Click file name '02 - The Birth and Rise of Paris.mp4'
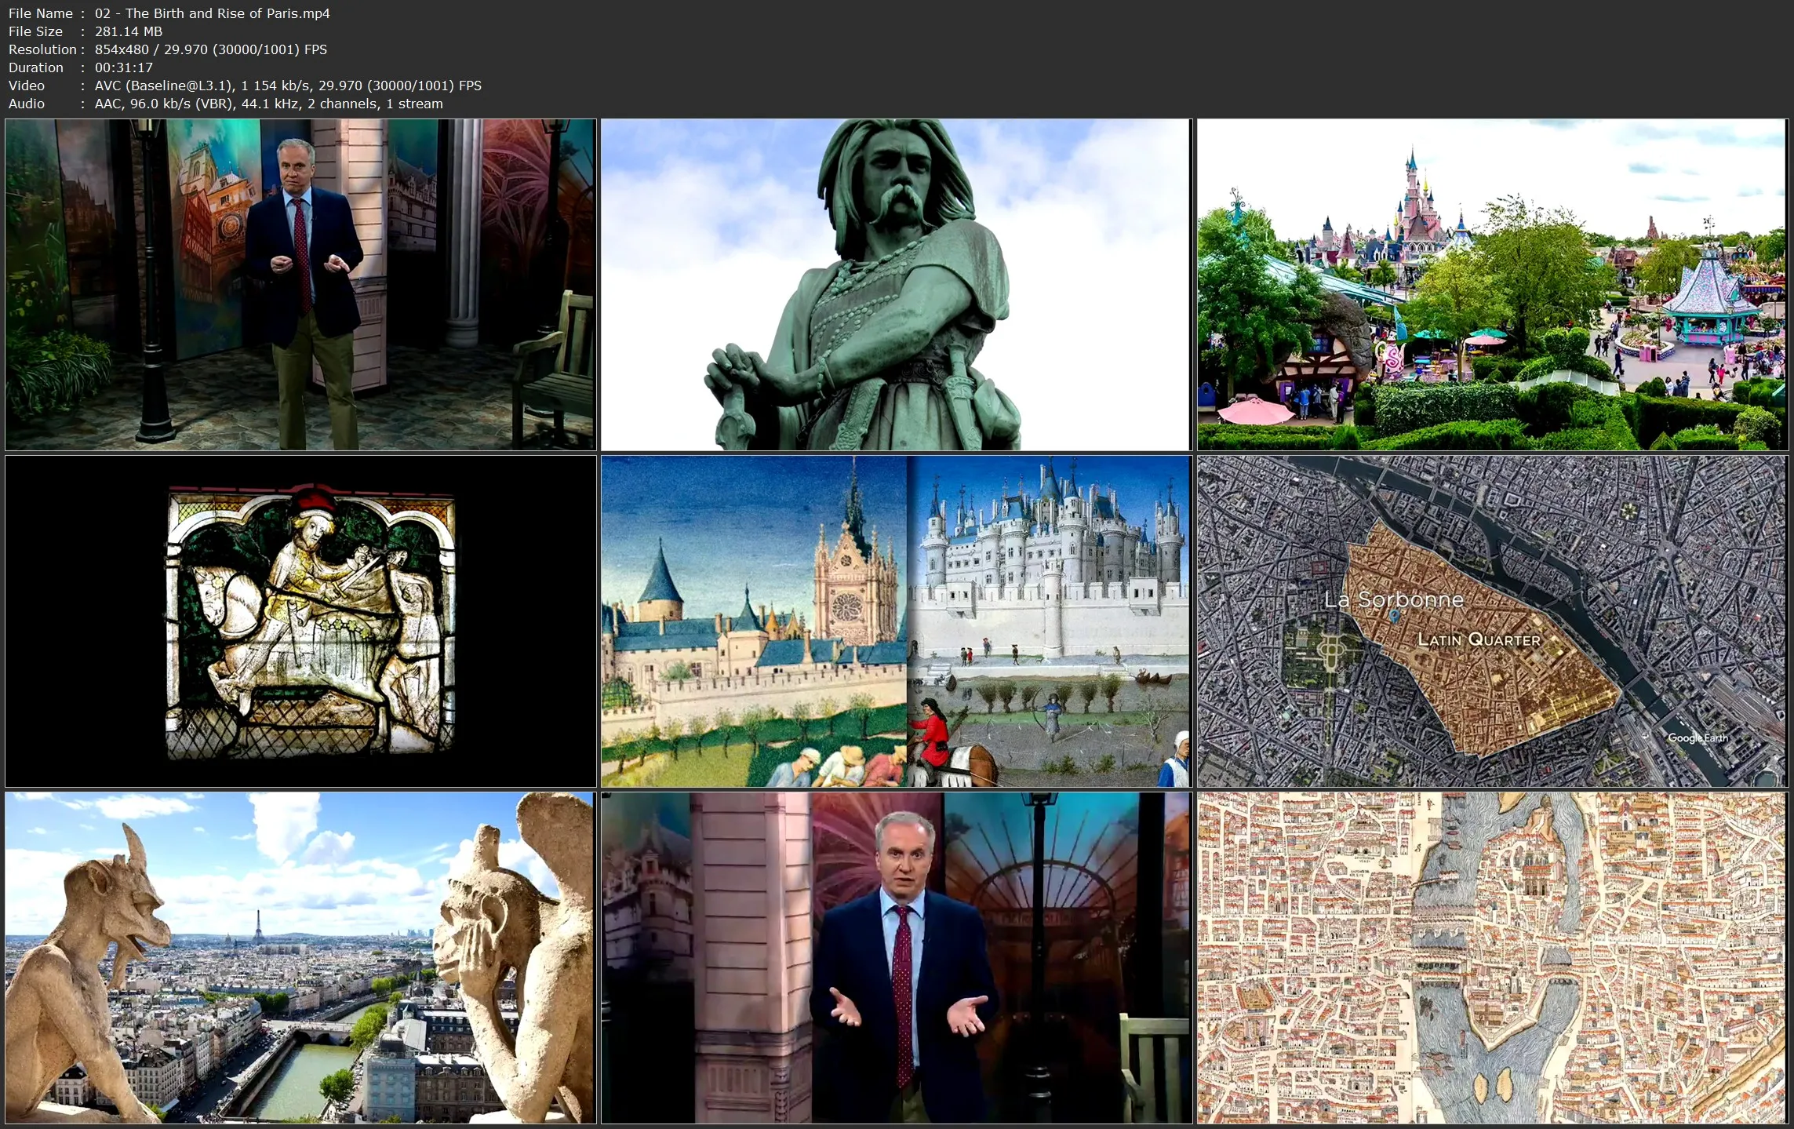This screenshot has height=1129, width=1794. point(213,13)
